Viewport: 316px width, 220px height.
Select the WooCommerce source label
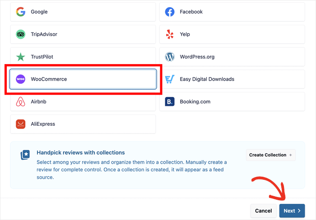(49, 79)
